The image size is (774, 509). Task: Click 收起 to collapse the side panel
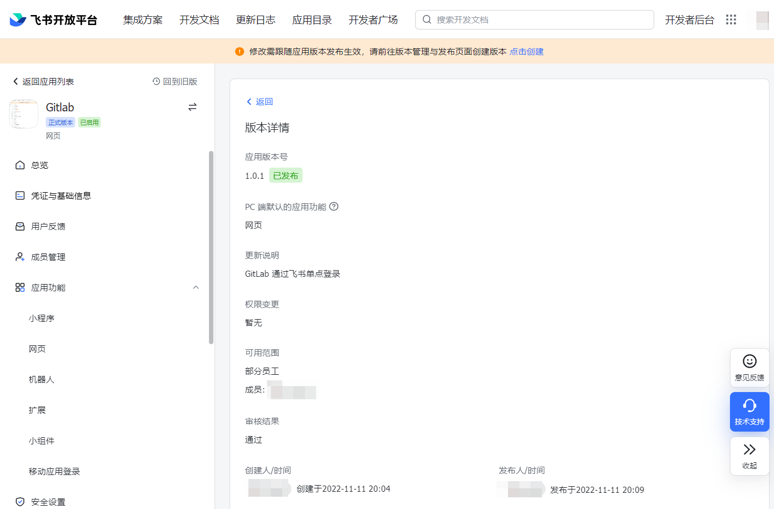(749, 456)
